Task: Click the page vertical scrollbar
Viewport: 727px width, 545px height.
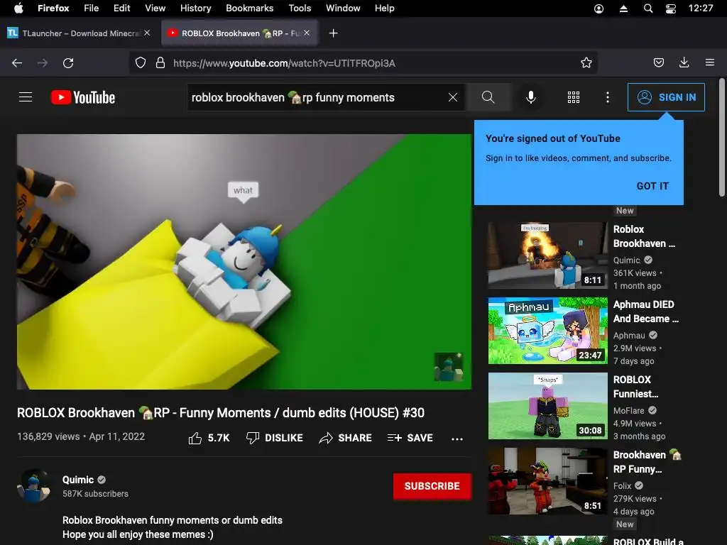Action: (721, 138)
